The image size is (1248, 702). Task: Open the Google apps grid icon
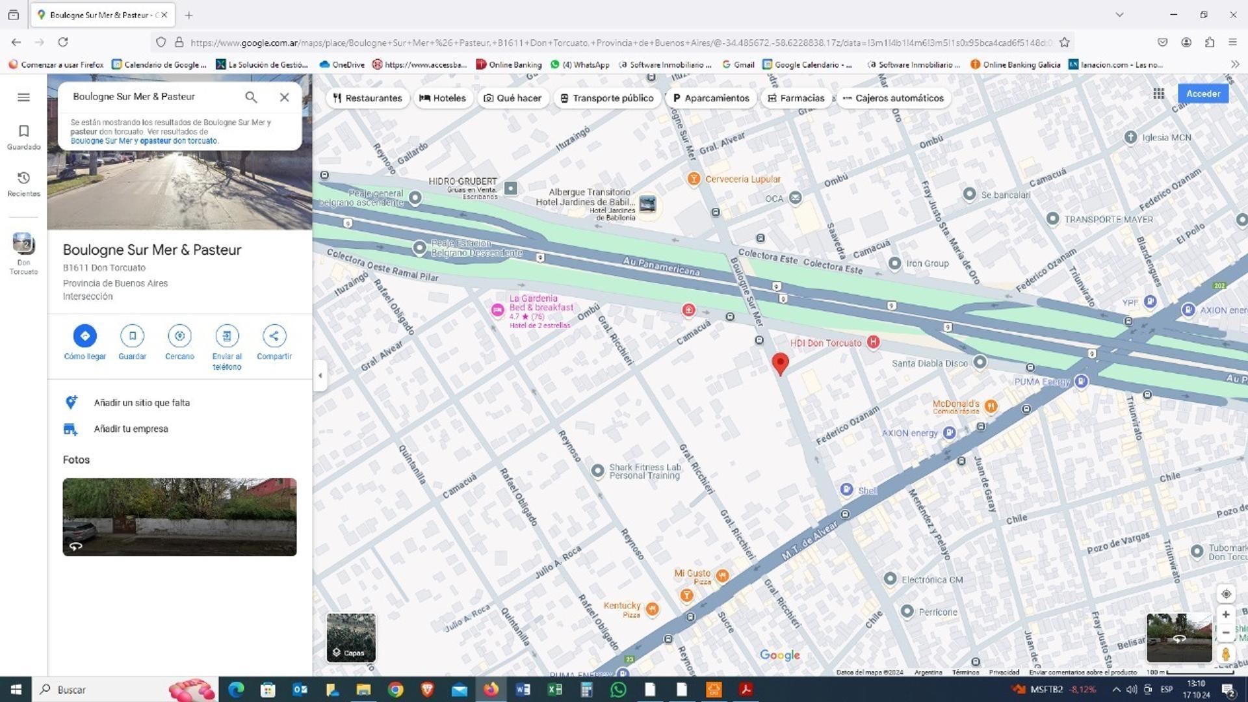1158,94
